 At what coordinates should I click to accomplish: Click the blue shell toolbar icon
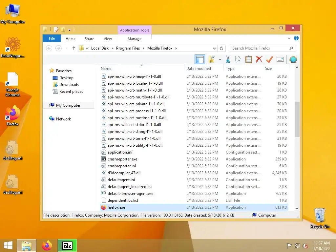coord(293,59)
